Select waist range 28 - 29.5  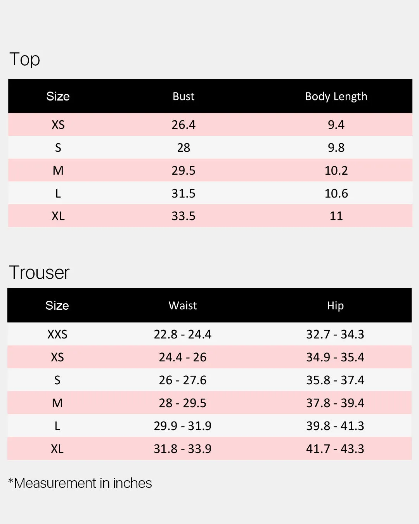[x=183, y=403]
